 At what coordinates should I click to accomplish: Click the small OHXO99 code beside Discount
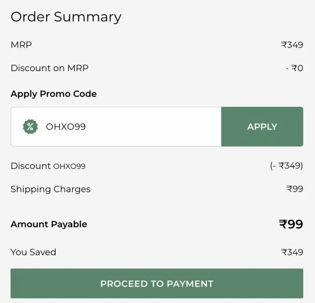pyautogui.click(x=69, y=166)
